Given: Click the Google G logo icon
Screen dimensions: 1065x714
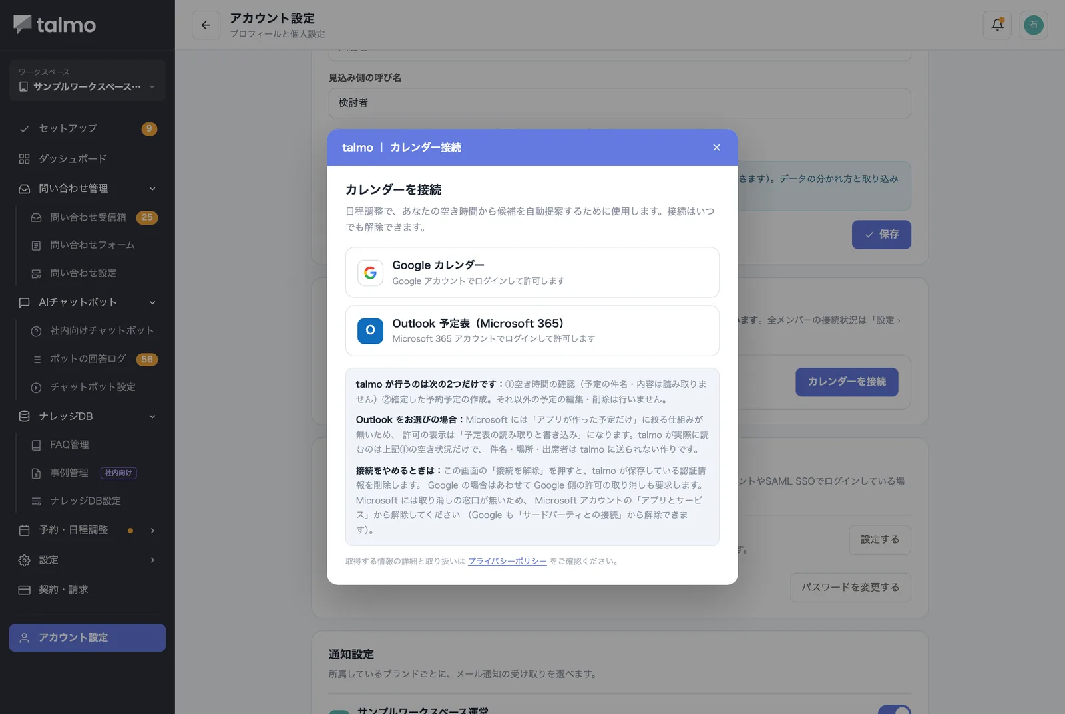Looking at the screenshot, I should [x=370, y=273].
